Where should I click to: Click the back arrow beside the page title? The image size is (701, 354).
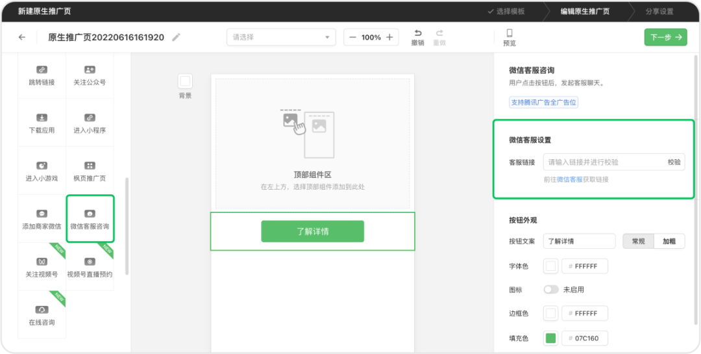(x=22, y=37)
